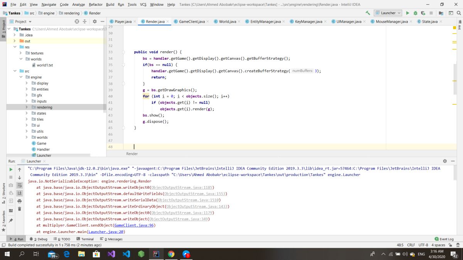Clear all Run console output with the trash icon
463x260 pixels.
pyautogui.click(x=19, y=209)
